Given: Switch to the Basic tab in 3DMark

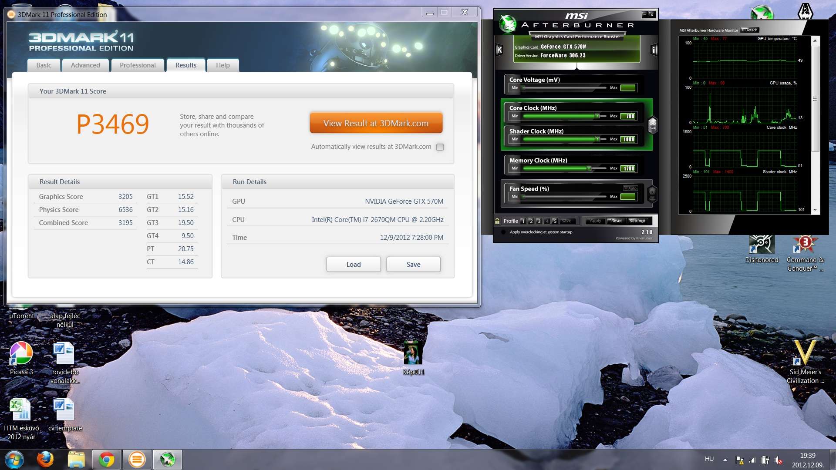Looking at the screenshot, I should (44, 65).
